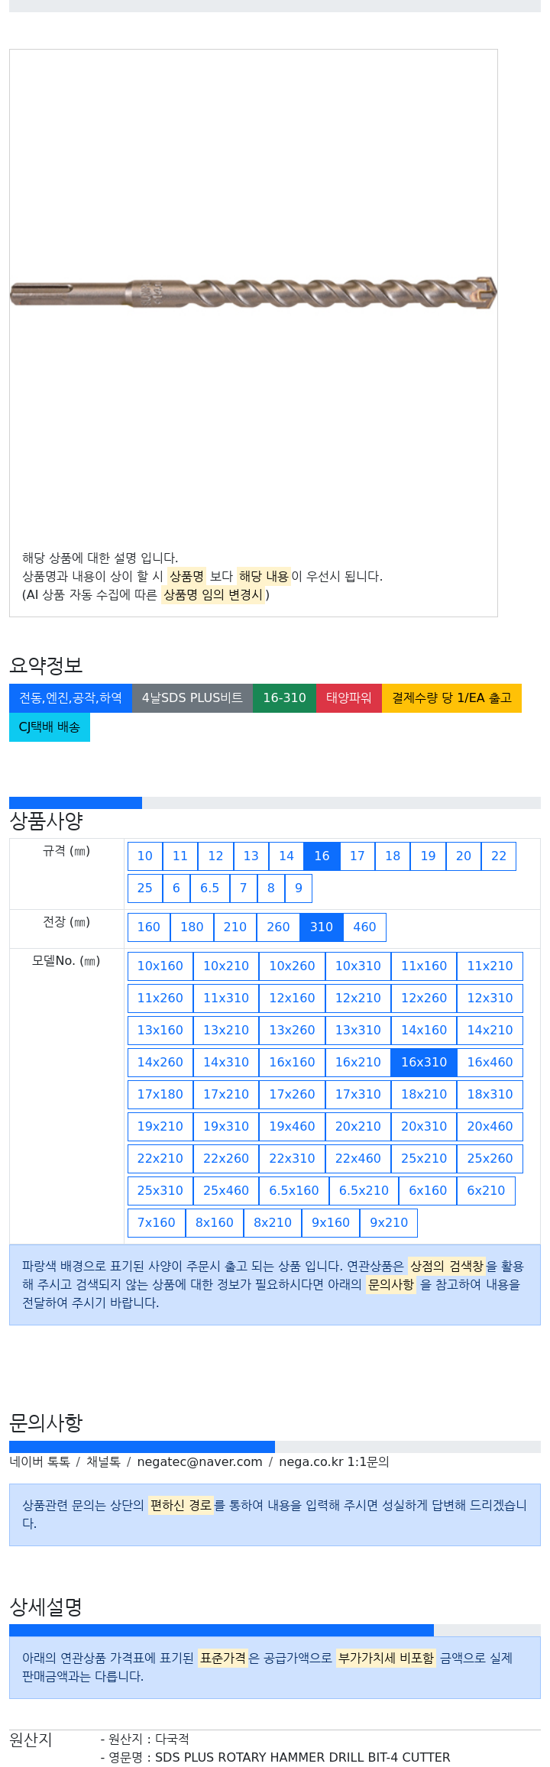
Task: Select model 10x160
Action: click(x=160, y=966)
